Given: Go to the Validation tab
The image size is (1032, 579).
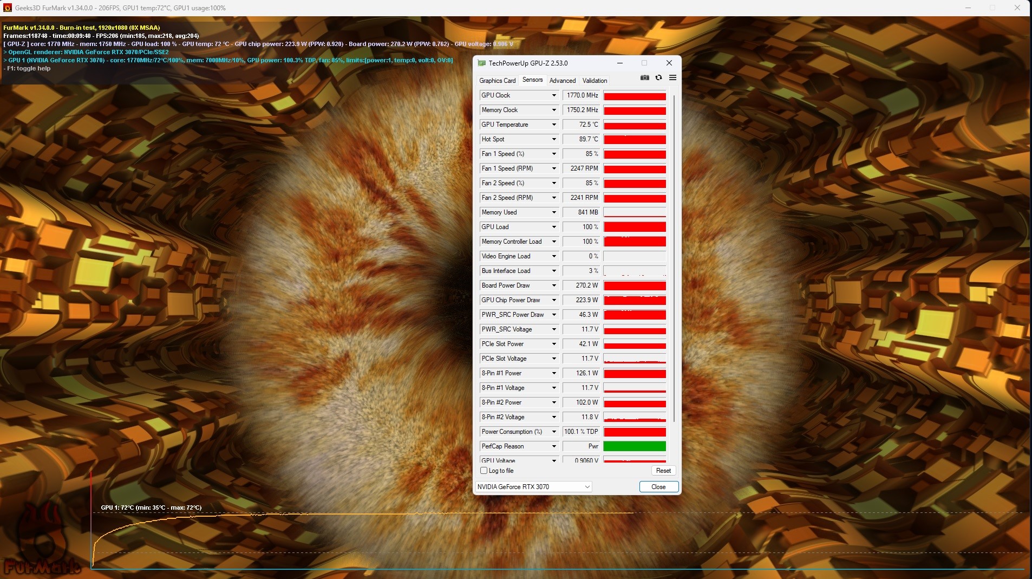Looking at the screenshot, I should click(x=595, y=81).
